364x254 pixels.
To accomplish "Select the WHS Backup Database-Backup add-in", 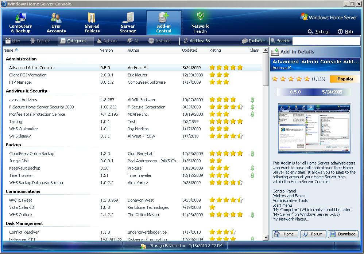I will [36, 183].
